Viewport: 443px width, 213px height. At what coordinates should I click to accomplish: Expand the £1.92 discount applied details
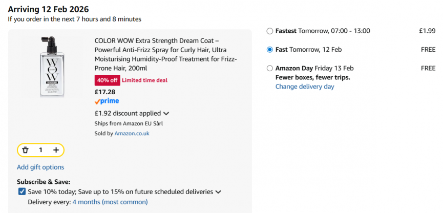pyautogui.click(x=166, y=114)
